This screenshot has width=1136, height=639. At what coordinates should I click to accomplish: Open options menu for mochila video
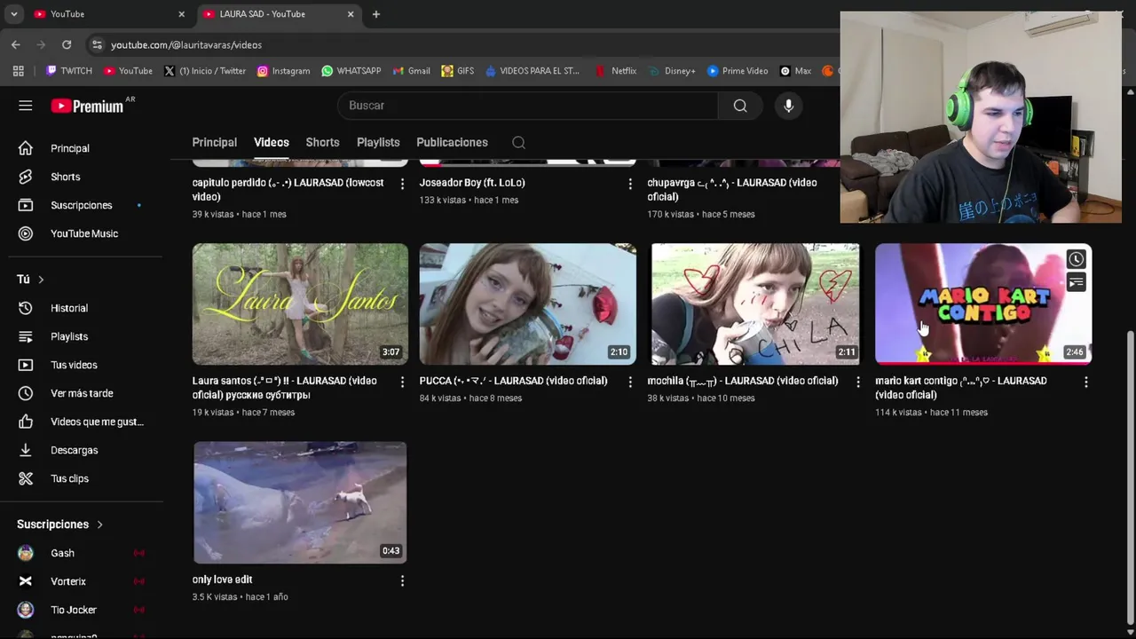tap(857, 382)
